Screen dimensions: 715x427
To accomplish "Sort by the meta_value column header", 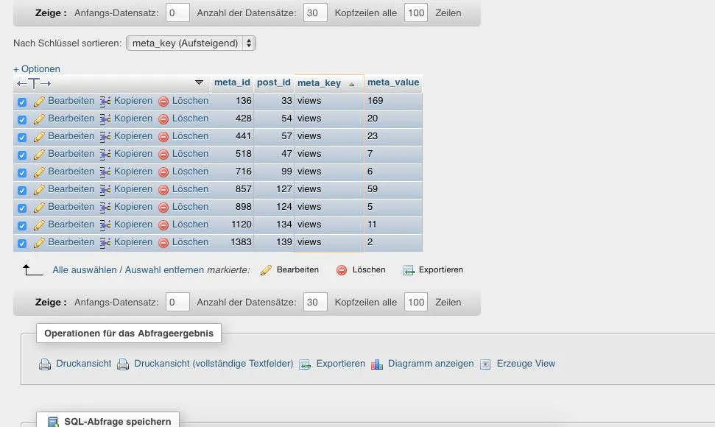I will pos(393,82).
